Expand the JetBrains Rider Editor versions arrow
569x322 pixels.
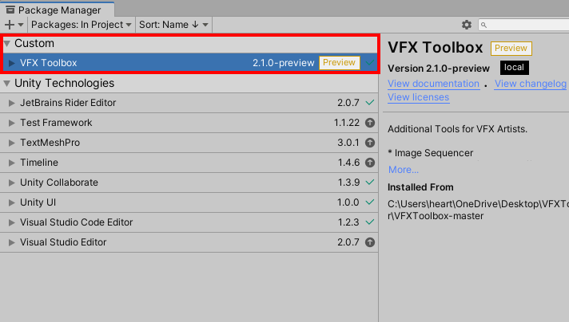12,103
